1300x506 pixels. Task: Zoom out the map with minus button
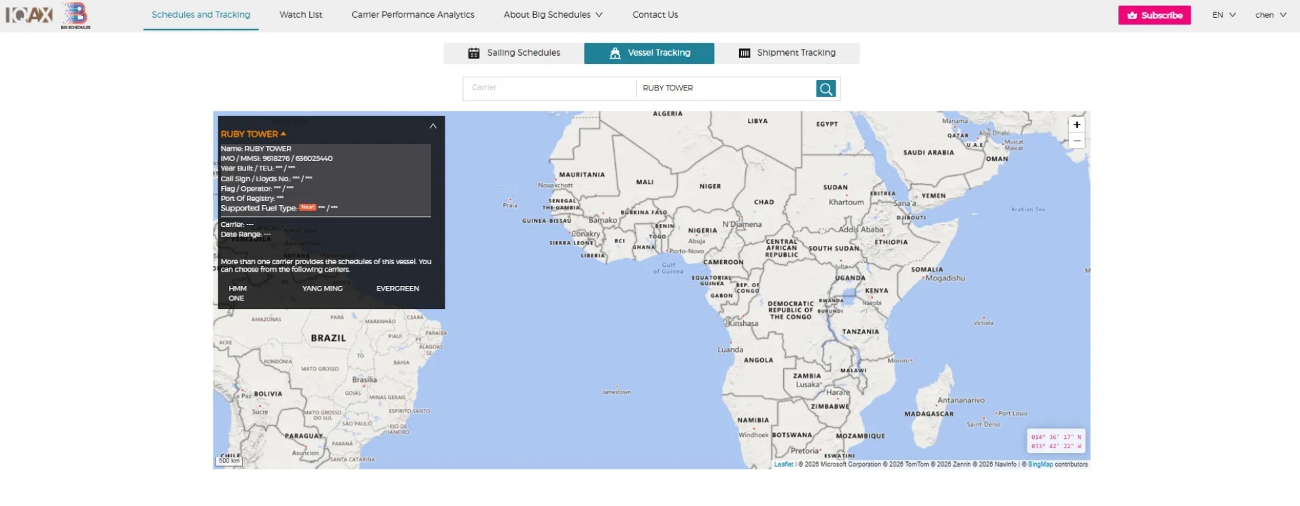coord(1076,141)
